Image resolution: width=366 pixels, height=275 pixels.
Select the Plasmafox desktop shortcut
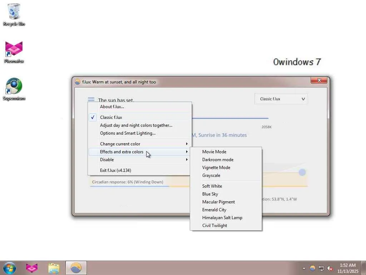pos(14,52)
